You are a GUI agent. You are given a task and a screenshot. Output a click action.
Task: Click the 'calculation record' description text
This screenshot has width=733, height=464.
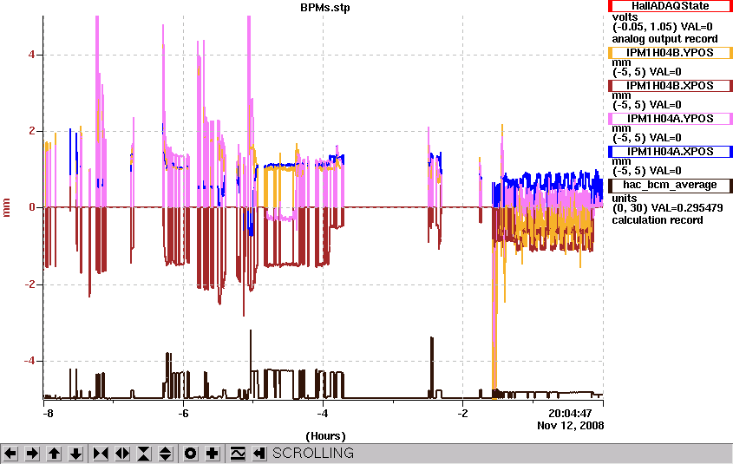658,220
